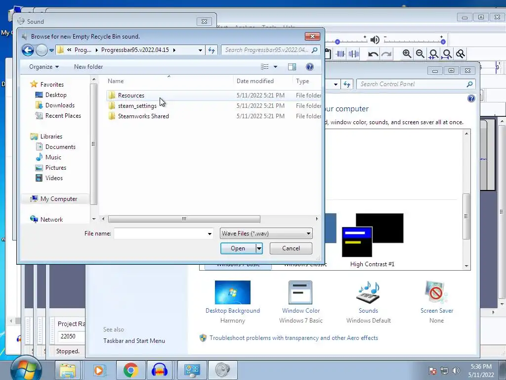Switch to Audacity on the taskbar

pos(160,370)
